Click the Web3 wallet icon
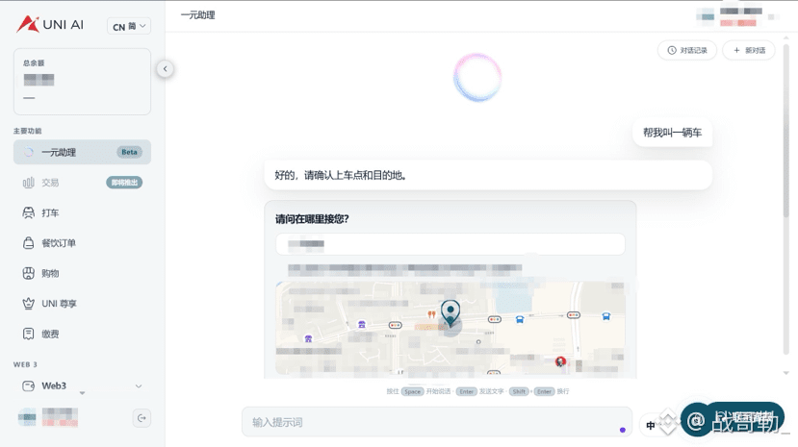798x447 pixels. point(29,386)
